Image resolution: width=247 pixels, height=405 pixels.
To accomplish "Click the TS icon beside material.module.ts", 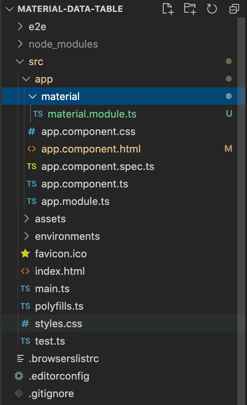I will [38, 114].
